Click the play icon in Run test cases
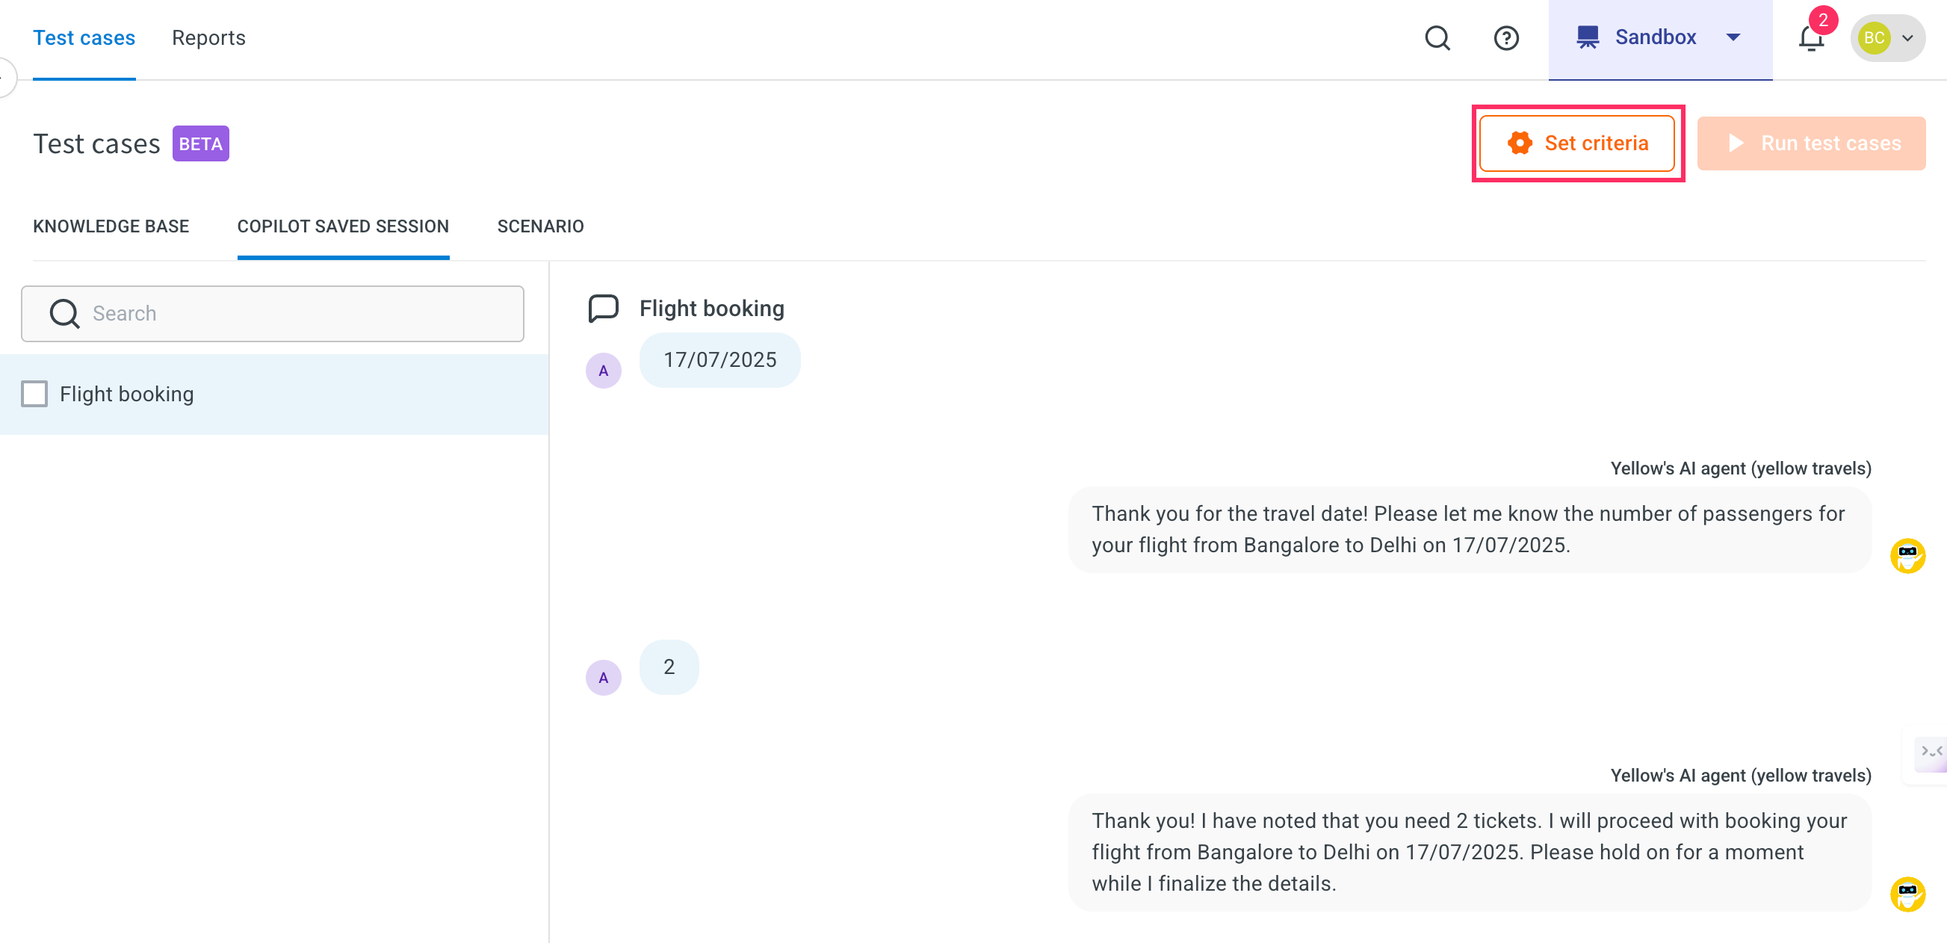Viewport: 1947px width, 943px height. (1736, 143)
